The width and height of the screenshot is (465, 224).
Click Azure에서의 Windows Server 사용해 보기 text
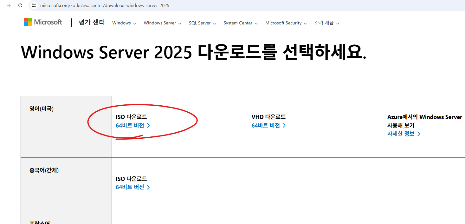click(425, 121)
